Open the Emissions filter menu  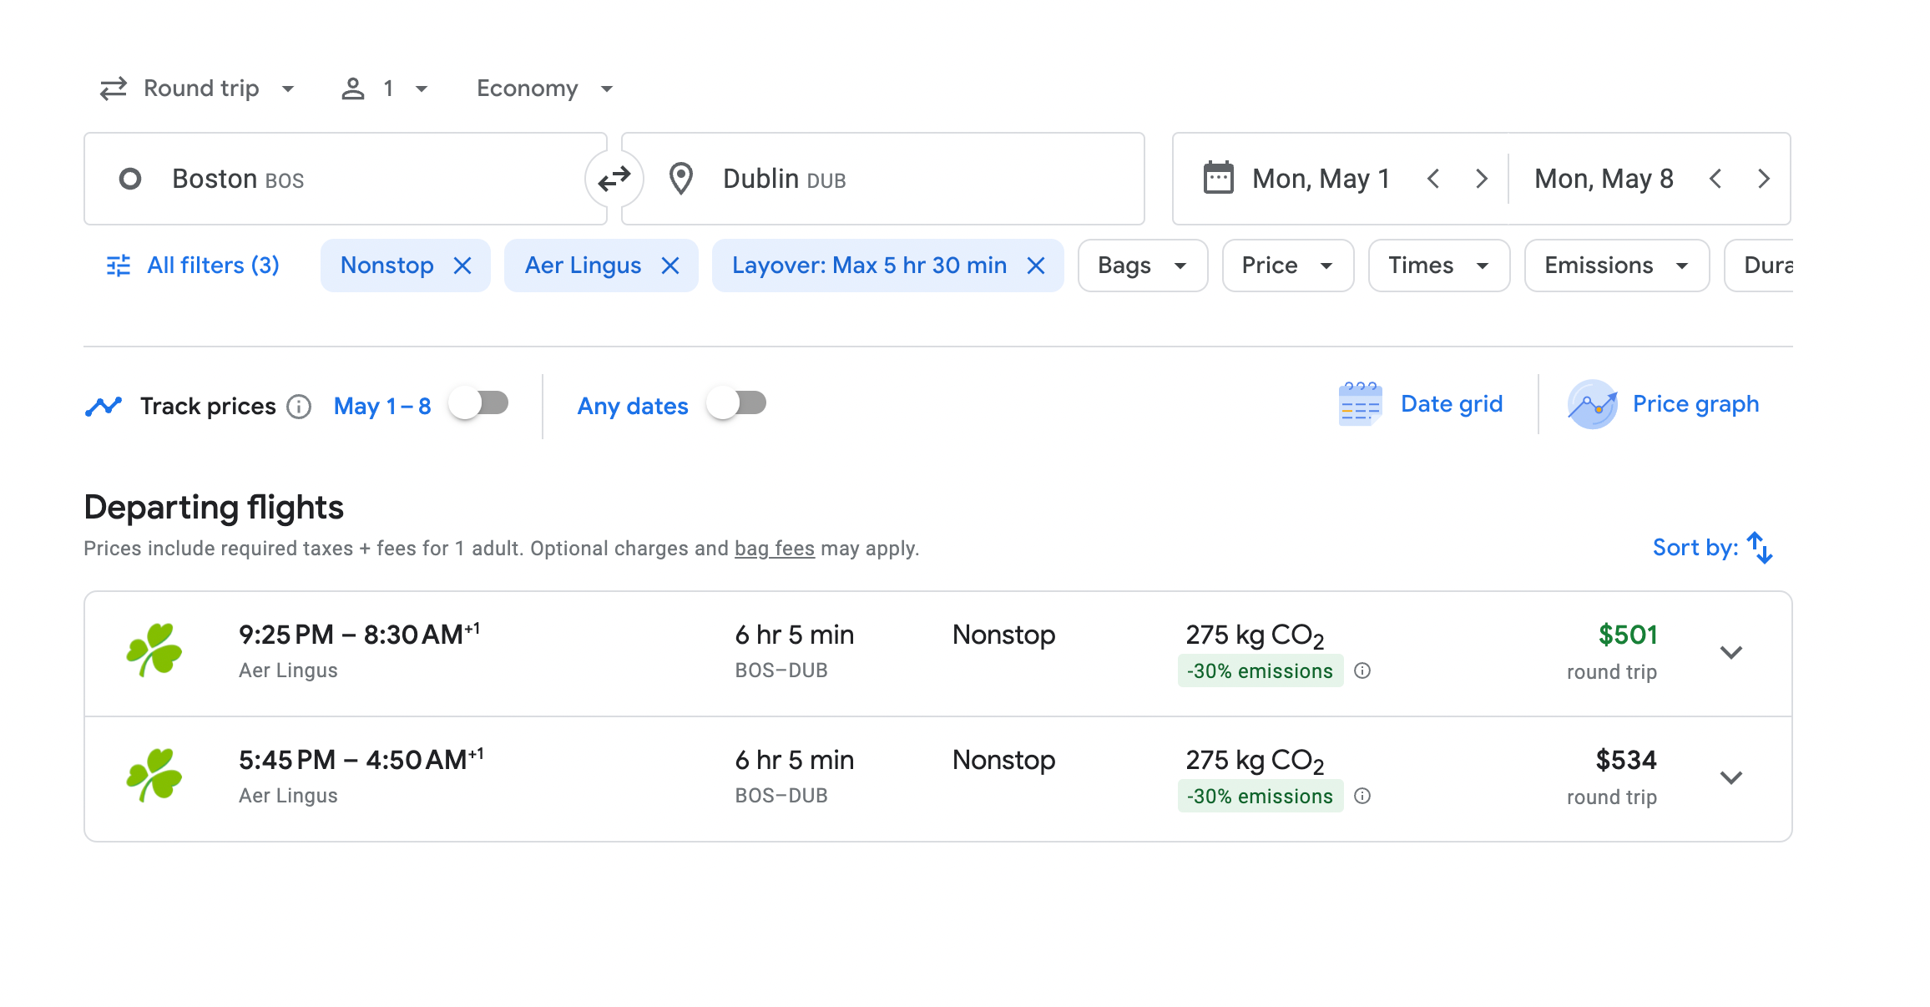pyautogui.click(x=1616, y=266)
